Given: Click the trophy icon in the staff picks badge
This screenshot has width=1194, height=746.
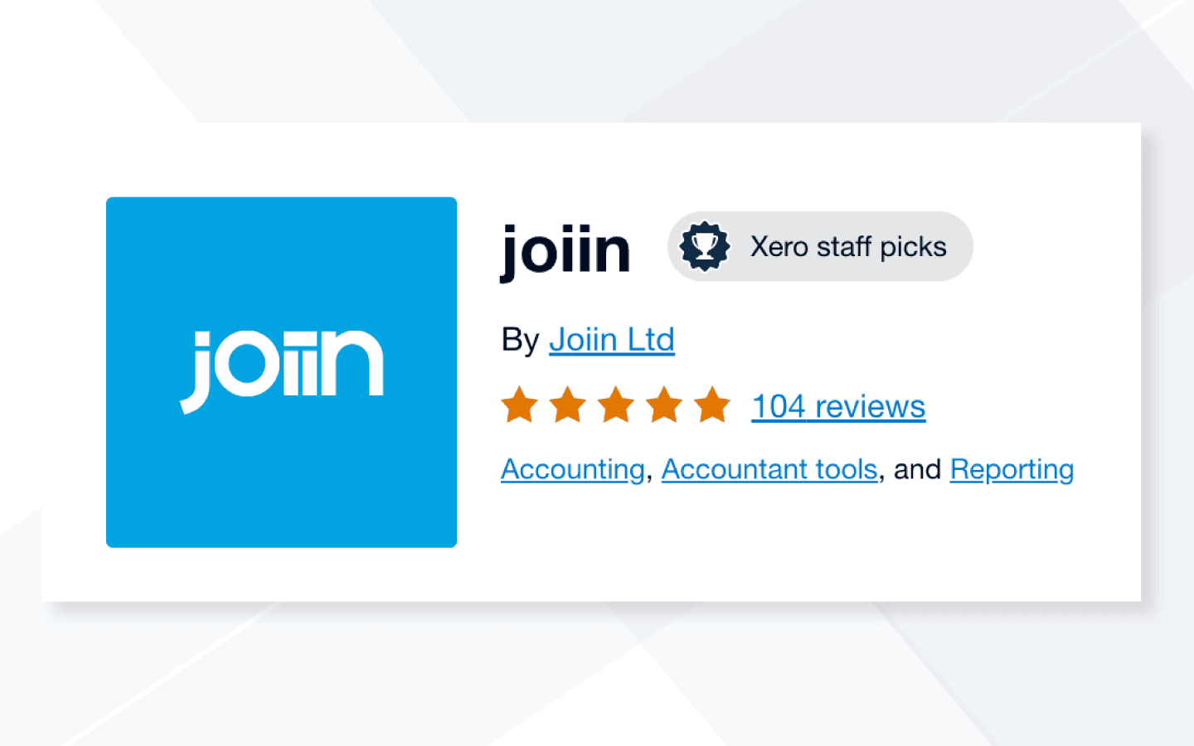Looking at the screenshot, I should click(x=706, y=245).
